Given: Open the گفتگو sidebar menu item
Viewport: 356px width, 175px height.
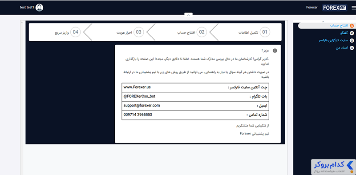Looking at the screenshot, I should pyautogui.click(x=344, y=33).
